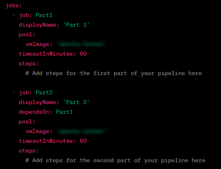Click the comment about the first pipeline part
The width and height of the screenshot is (221, 169).
[x=114, y=73]
